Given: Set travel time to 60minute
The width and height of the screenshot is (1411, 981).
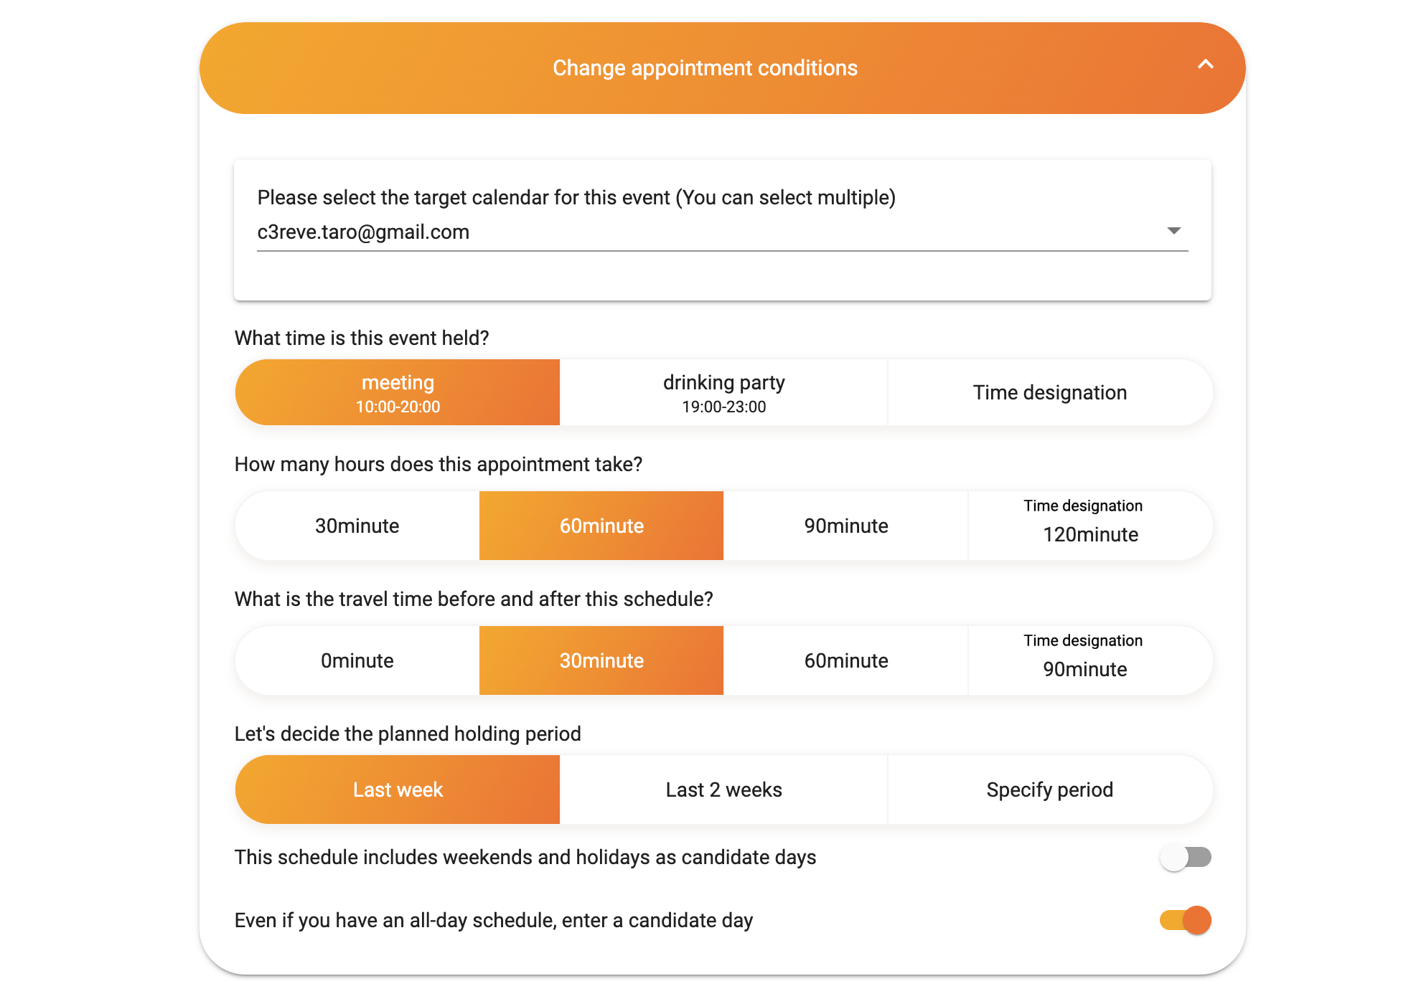Looking at the screenshot, I should [x=845, y=660].
